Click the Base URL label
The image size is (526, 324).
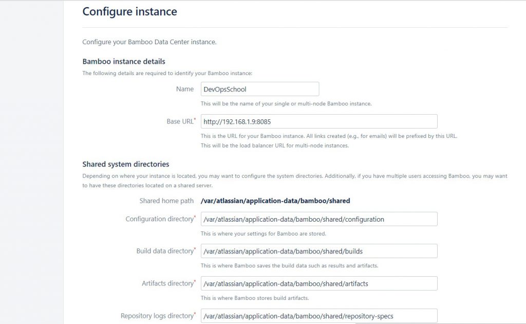pos(179,121)
